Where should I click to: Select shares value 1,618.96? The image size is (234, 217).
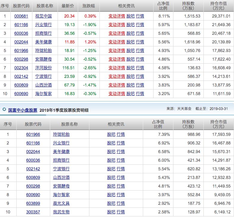(192, 42)
